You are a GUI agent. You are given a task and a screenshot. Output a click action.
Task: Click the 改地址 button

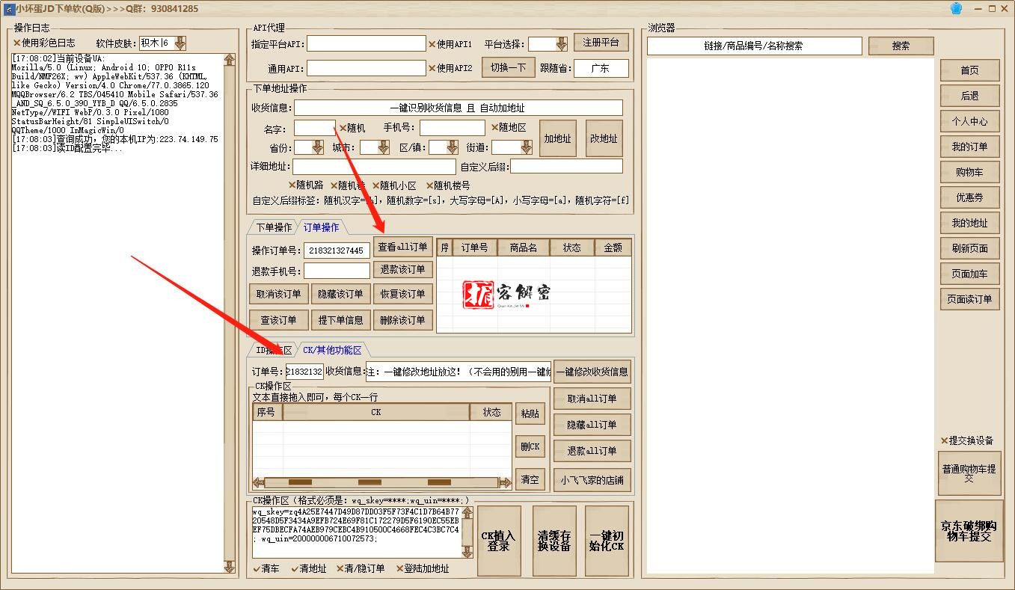[604, 138]
